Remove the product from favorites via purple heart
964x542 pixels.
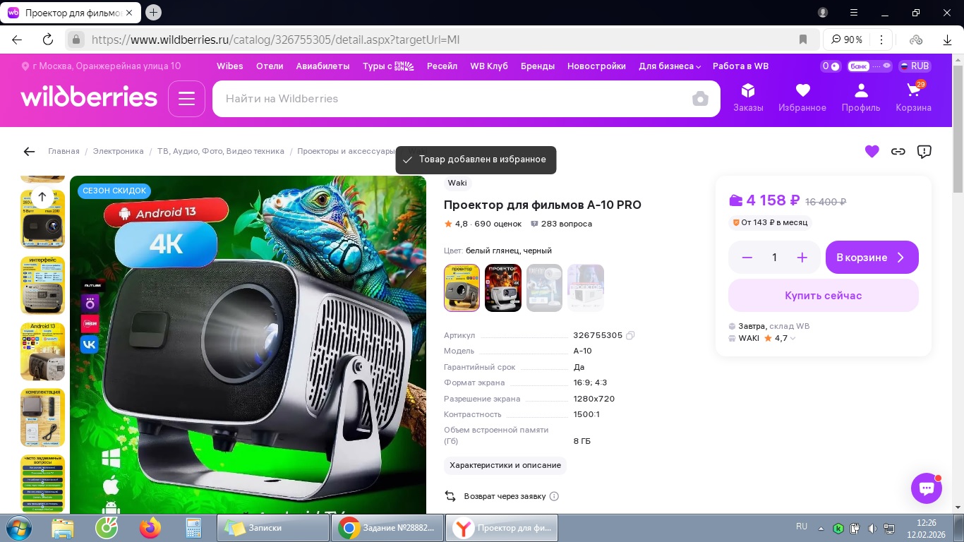pos(872,151)
